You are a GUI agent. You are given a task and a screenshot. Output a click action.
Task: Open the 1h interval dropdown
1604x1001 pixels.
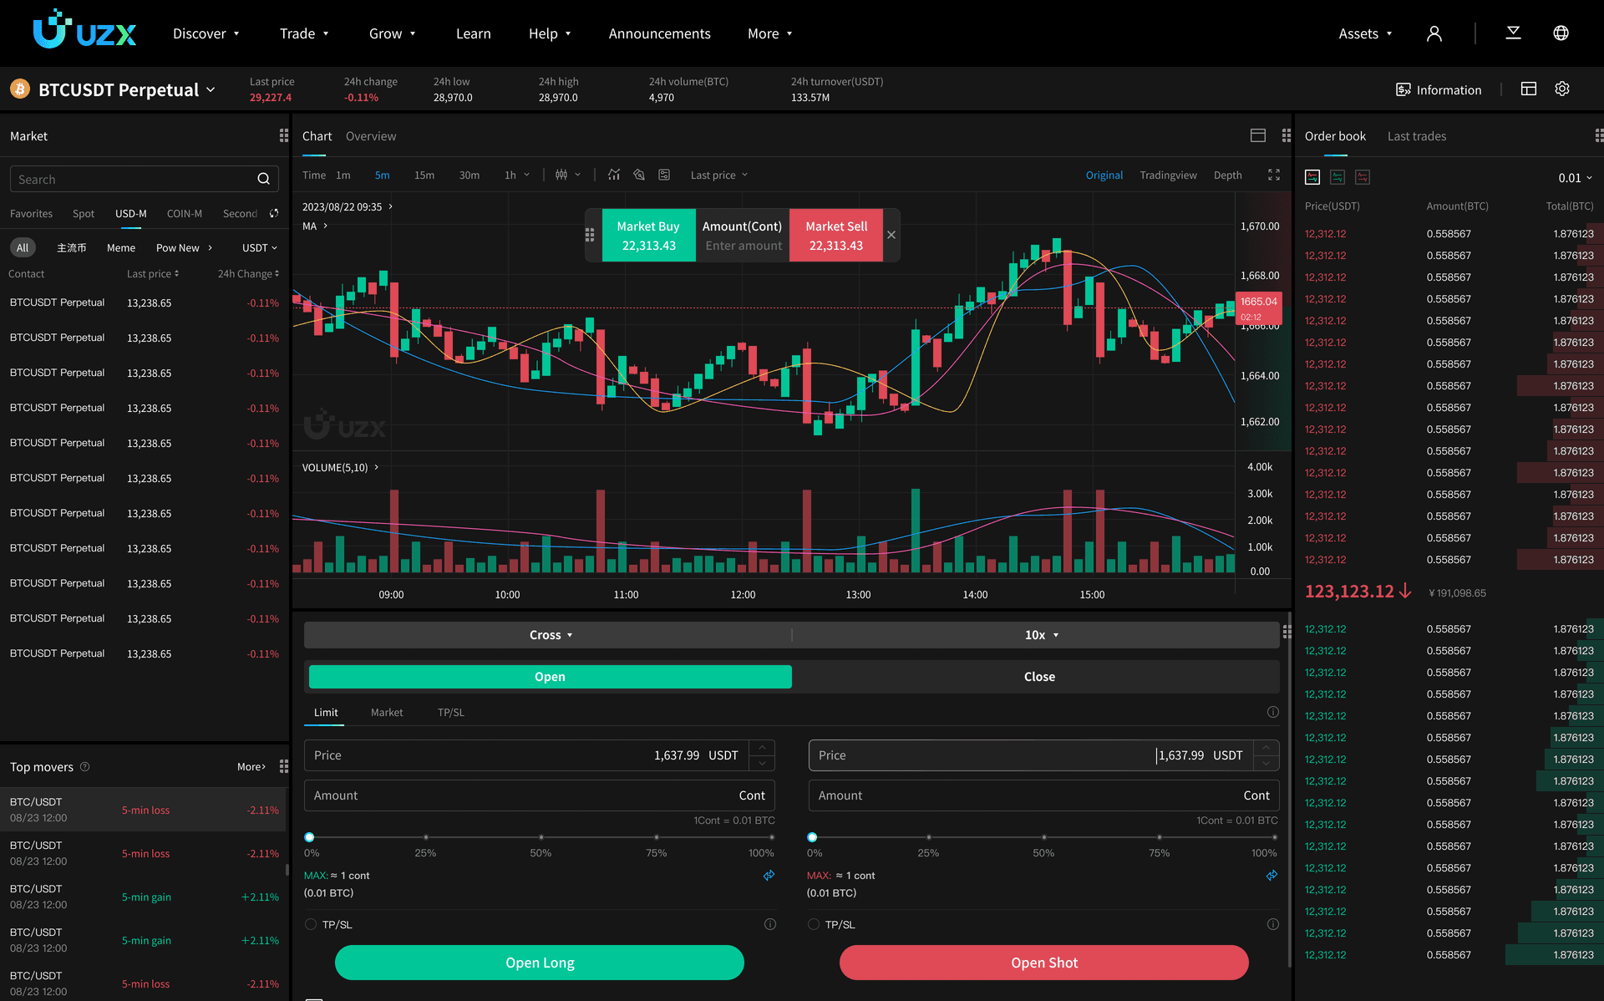(516, 175)
